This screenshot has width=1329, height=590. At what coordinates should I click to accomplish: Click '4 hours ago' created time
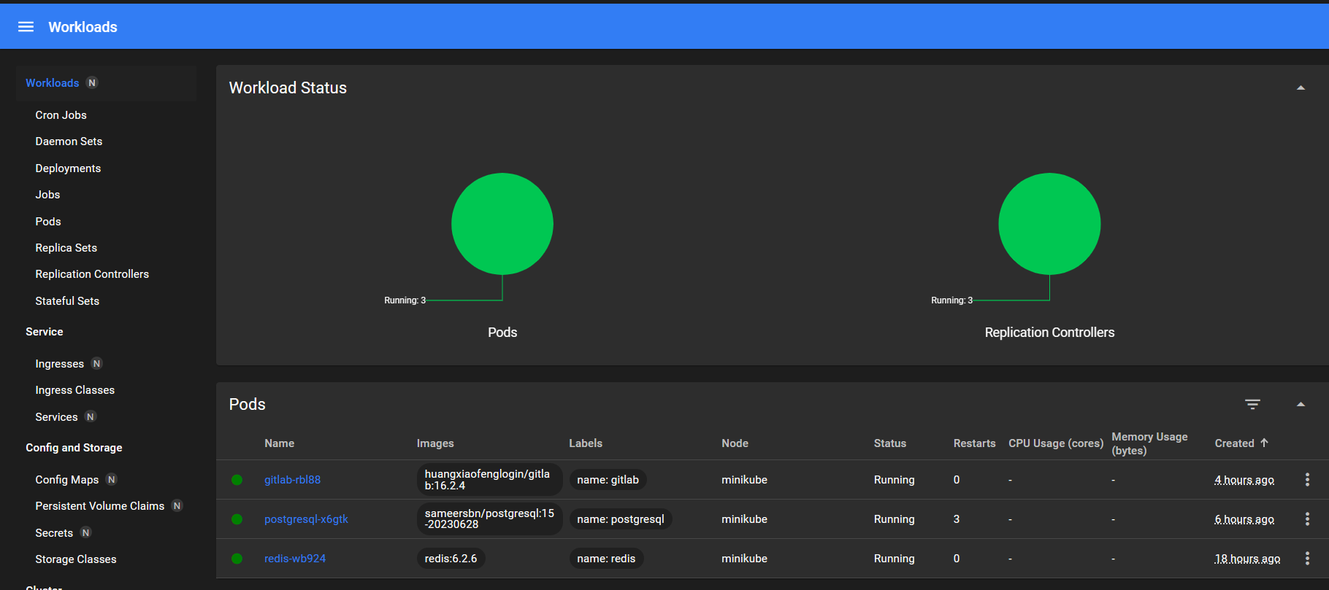(x=1244, y=480)
